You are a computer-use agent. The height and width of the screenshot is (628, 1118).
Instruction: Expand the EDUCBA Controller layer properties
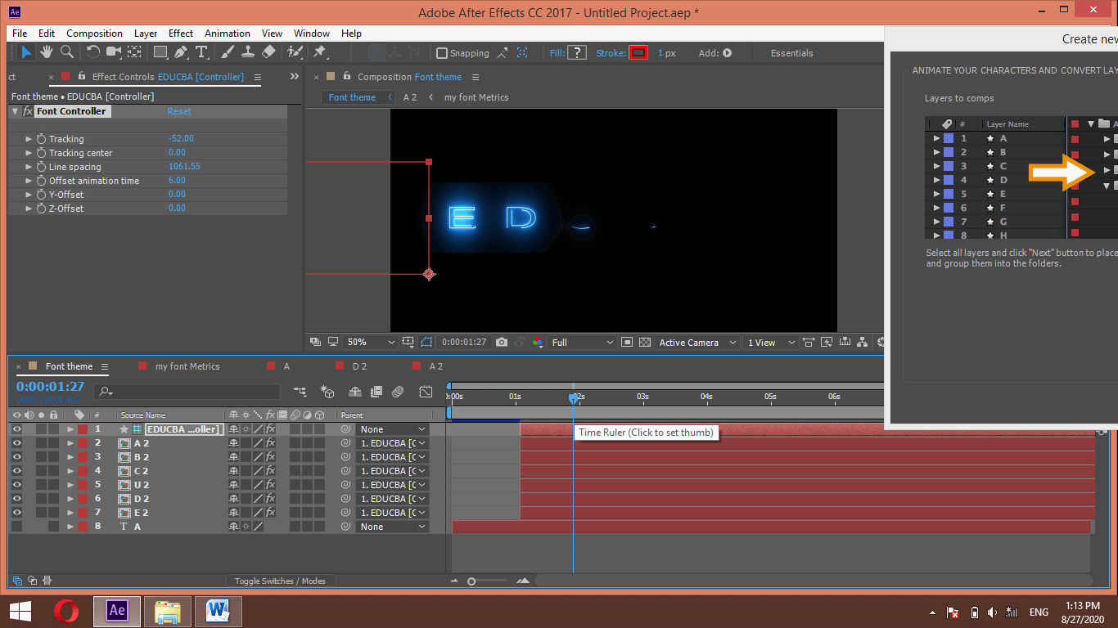pos(70,429)
